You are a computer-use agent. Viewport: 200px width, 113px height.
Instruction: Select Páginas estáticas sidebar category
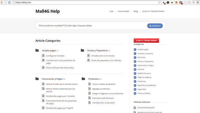[x=144, y=77]
